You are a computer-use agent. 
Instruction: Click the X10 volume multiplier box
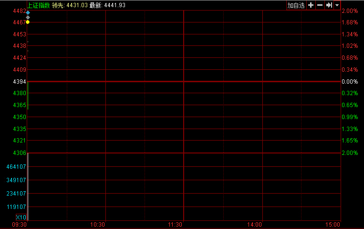pos(21,217)
